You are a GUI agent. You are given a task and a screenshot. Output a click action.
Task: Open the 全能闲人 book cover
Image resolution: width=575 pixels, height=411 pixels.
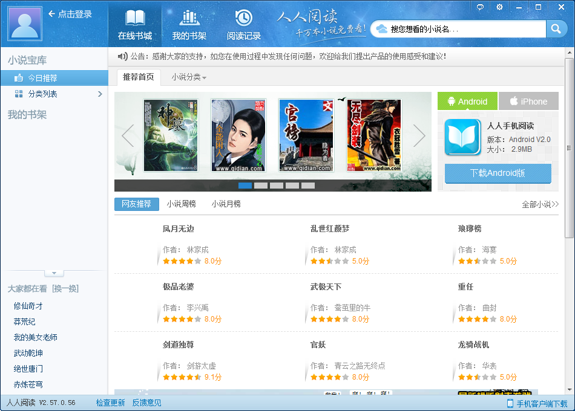click(x=238, y=135)
